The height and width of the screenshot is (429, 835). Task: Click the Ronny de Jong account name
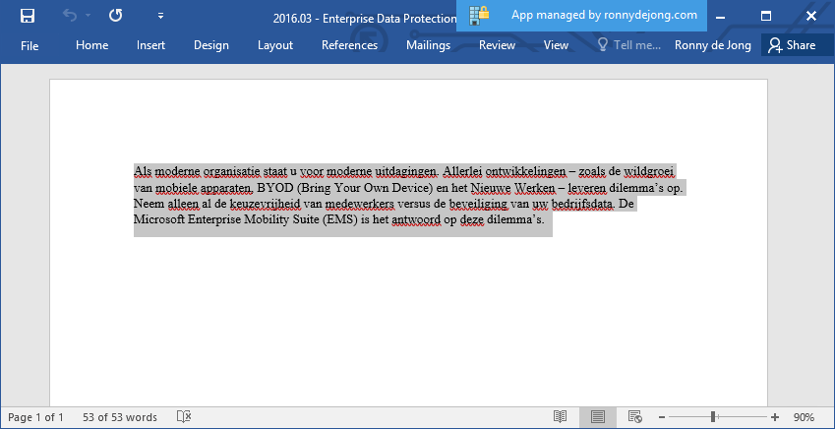(712, 45)
